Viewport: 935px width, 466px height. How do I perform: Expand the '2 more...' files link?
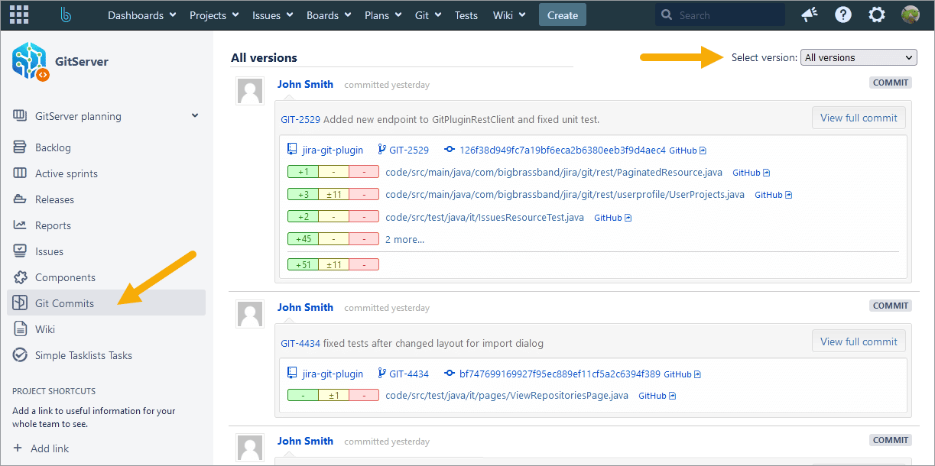(404, 239)
